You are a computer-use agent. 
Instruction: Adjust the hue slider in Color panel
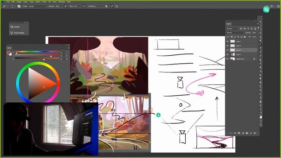point(37,52)
